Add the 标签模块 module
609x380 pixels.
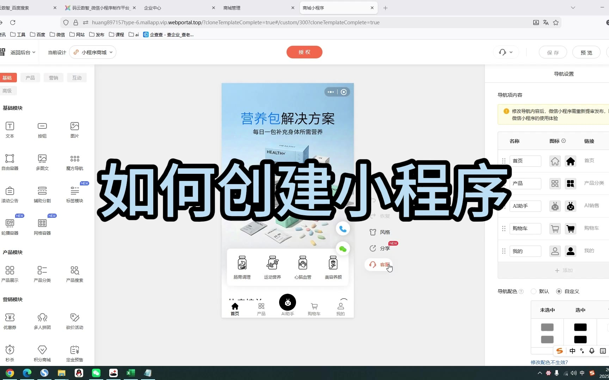point(75,195)
